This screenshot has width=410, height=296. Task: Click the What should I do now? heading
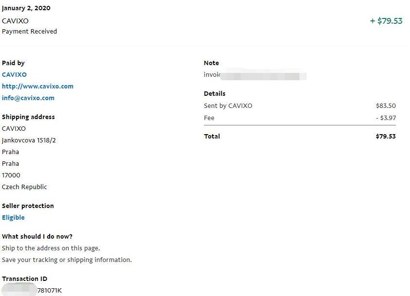pyautogui.click(x=37, y=237)
